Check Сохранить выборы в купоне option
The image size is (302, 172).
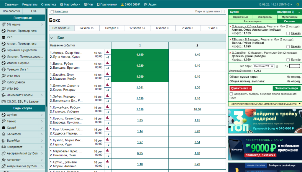[231, 94]
